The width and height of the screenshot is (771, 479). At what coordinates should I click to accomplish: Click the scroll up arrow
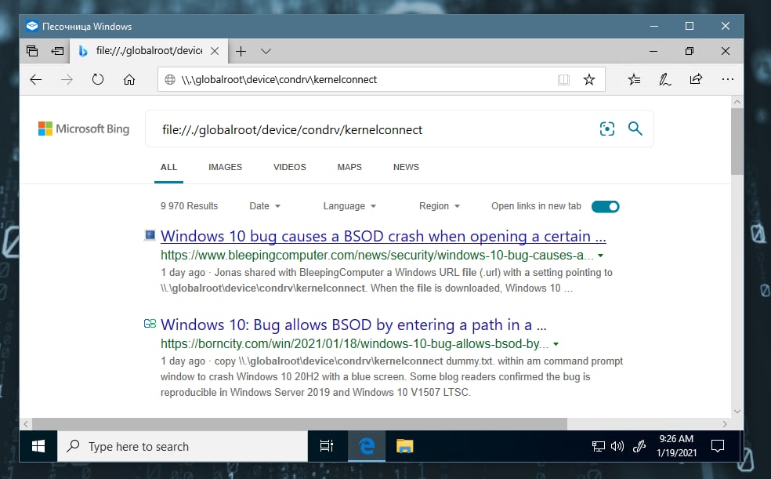pos(737,102)
